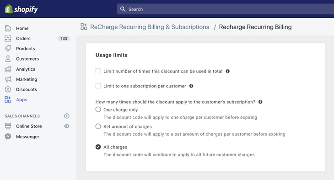Click the Online Store shop icon
The height and width of the screenshot is (180, 334).
(x=8, y=126)
